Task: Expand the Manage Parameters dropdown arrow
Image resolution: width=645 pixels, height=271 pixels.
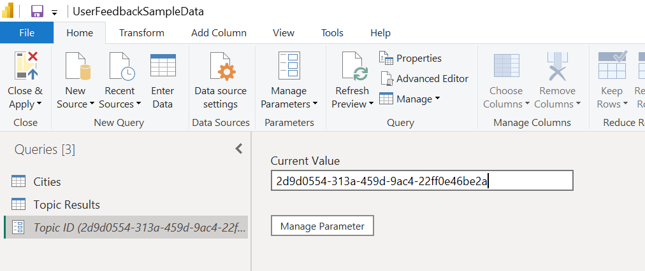Action: tap(315, 104)
